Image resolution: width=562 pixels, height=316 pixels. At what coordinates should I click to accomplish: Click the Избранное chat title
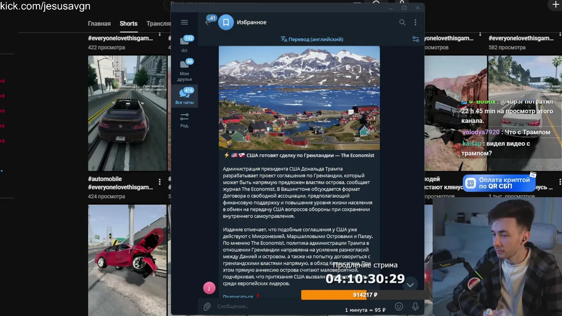[252, 22]
